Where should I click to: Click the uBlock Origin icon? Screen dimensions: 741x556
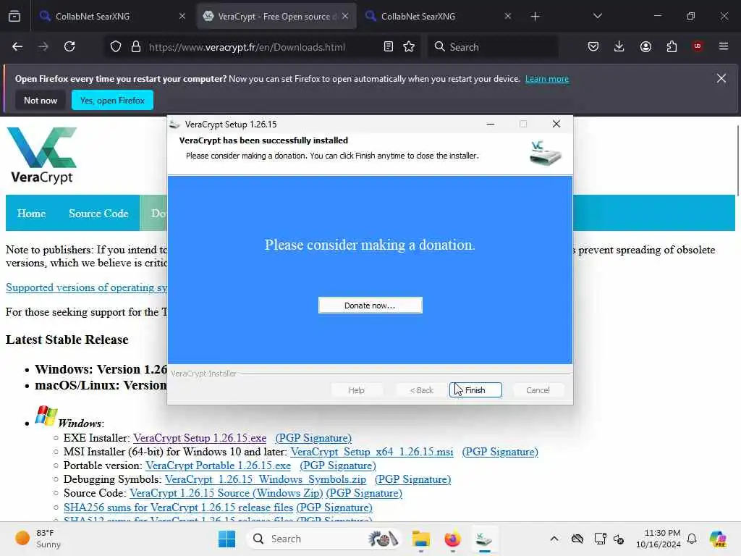click(x=698, y=46)
